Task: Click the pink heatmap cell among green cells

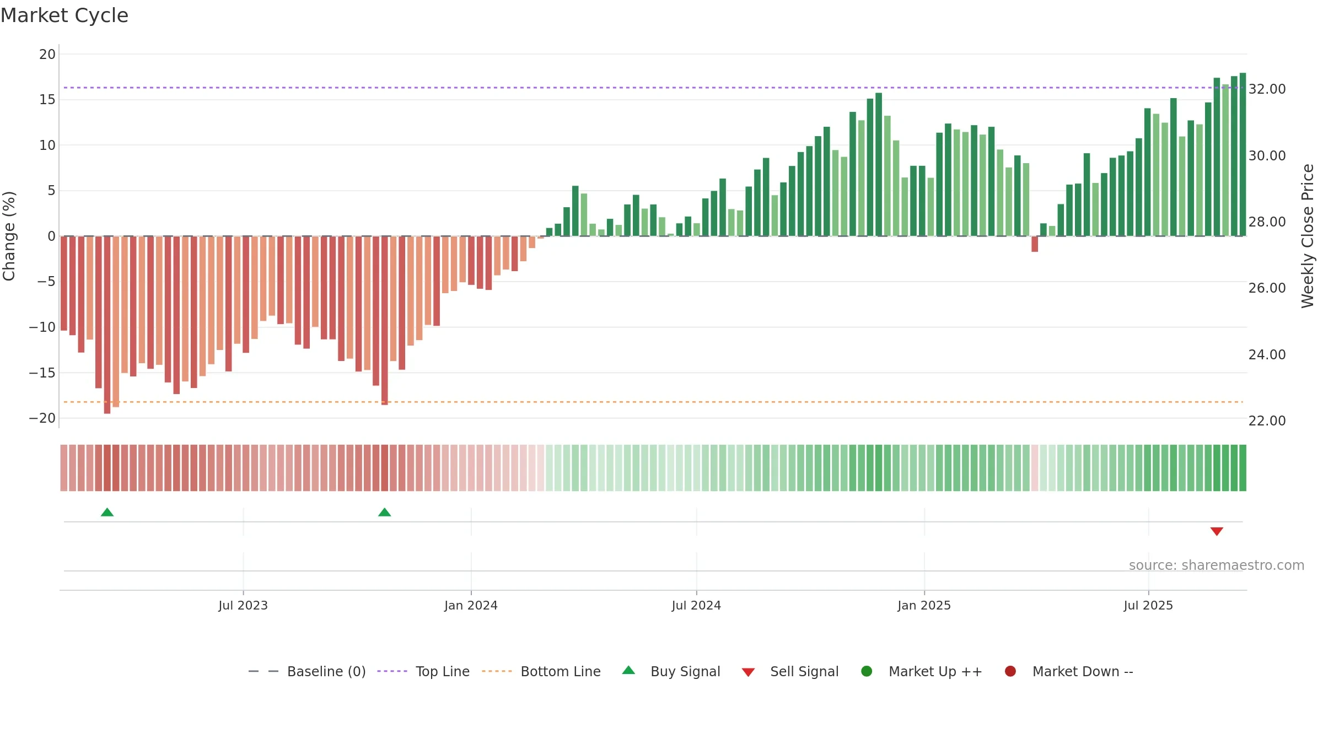Action: [x=1035, y=468]
